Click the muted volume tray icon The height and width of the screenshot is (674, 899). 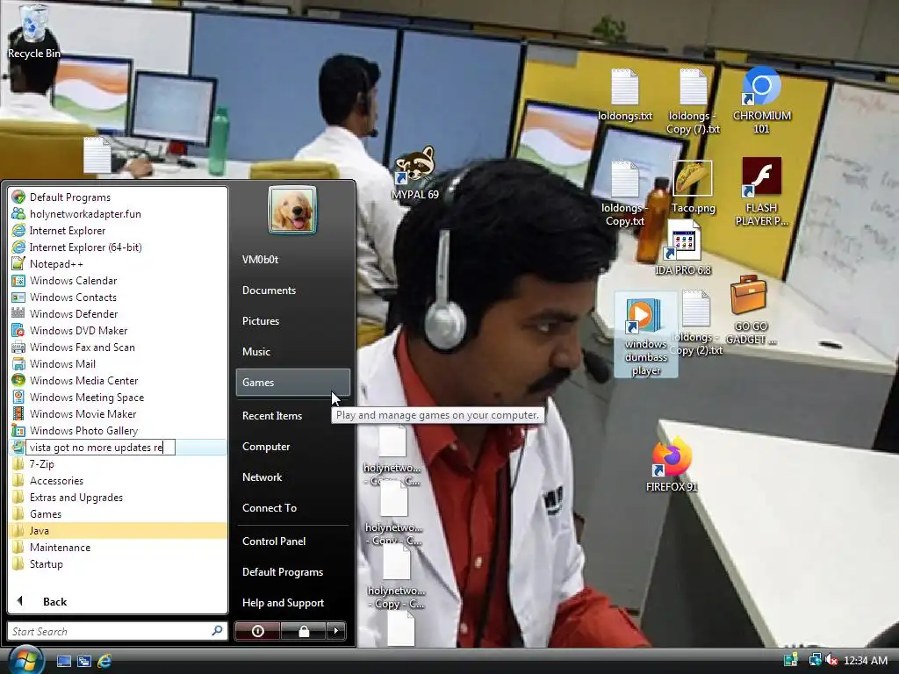(831, 660)
